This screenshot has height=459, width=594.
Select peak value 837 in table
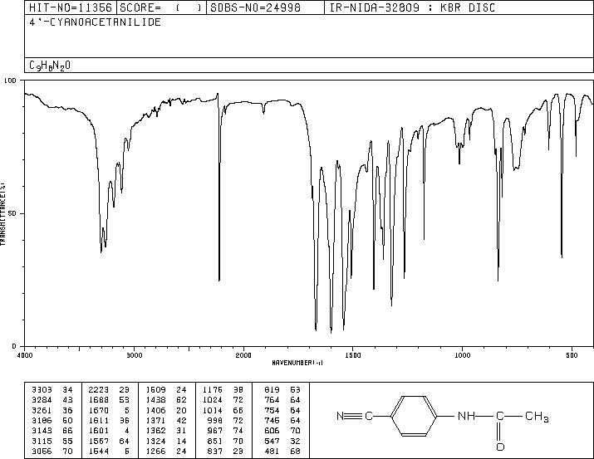click(x=215, y=451)
